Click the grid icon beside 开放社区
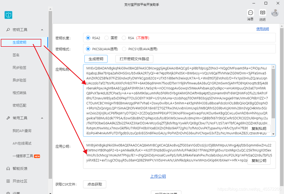 (x=8, y=181)
